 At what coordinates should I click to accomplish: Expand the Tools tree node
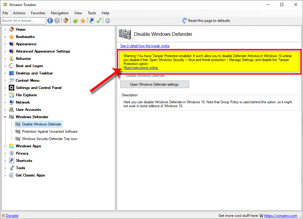(5, 168)
